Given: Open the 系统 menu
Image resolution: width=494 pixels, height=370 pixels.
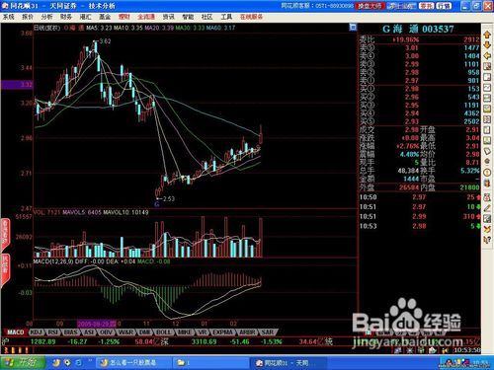Looking at the screenshot, I should [x=9, y=17].
